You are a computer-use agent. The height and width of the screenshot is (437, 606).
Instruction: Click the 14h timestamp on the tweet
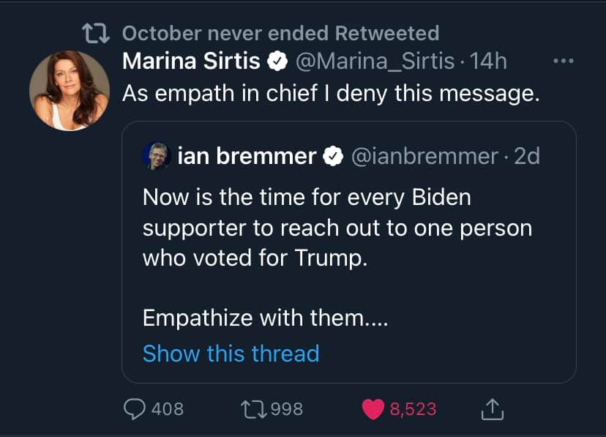pos(488,61)
